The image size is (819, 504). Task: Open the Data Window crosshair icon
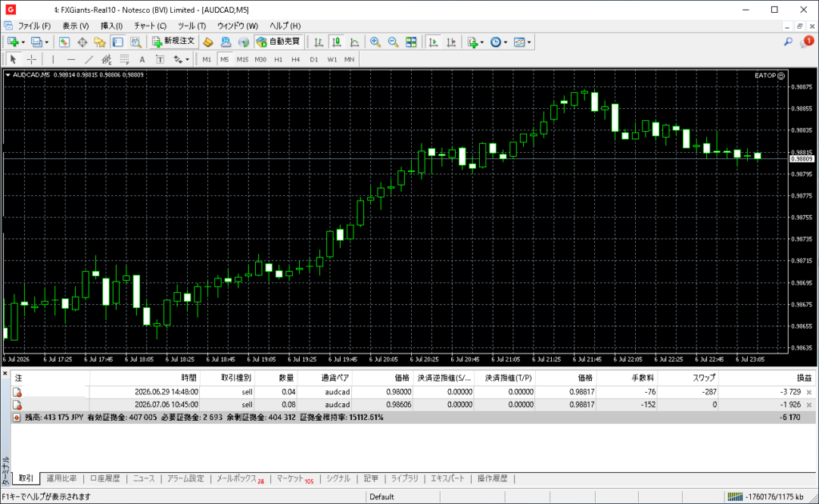[82, 42]
